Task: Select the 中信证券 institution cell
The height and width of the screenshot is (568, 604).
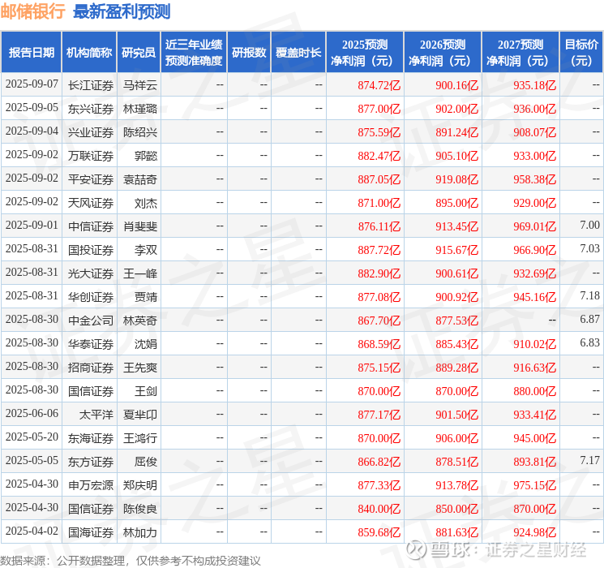Action: 91,226
